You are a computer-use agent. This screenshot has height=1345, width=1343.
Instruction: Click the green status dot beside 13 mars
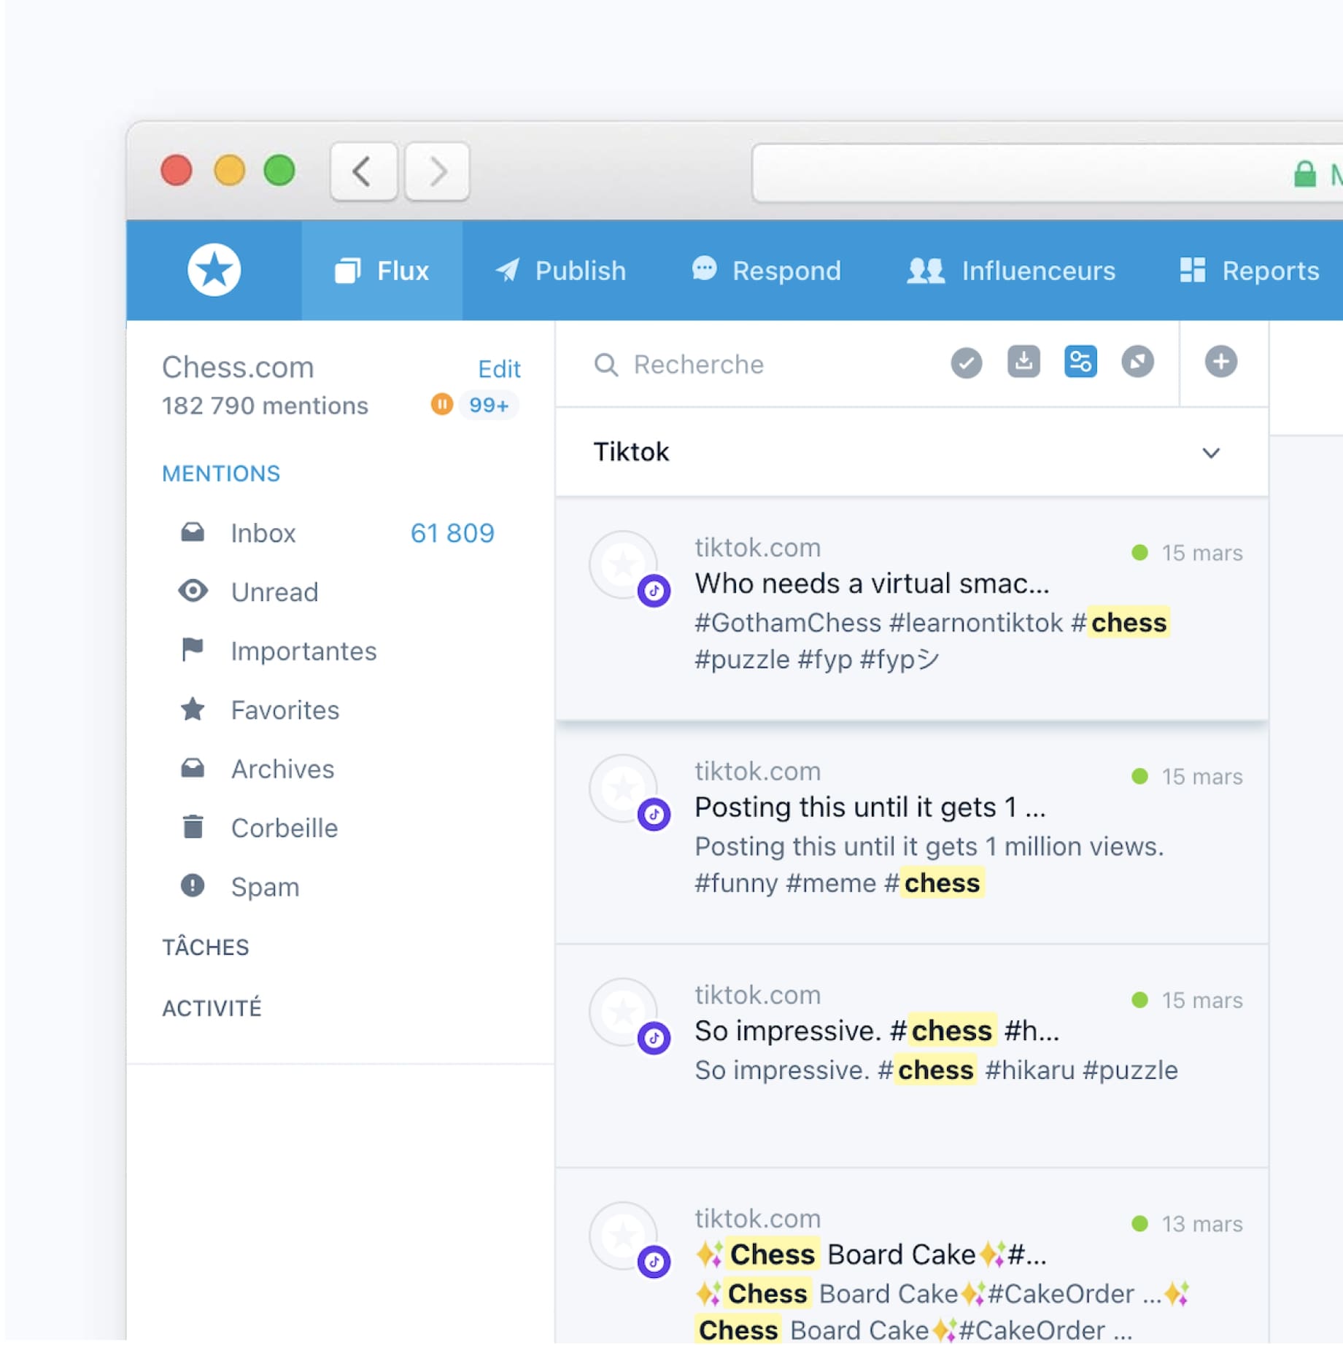pyautogui.click(x=1139, y=1223)
